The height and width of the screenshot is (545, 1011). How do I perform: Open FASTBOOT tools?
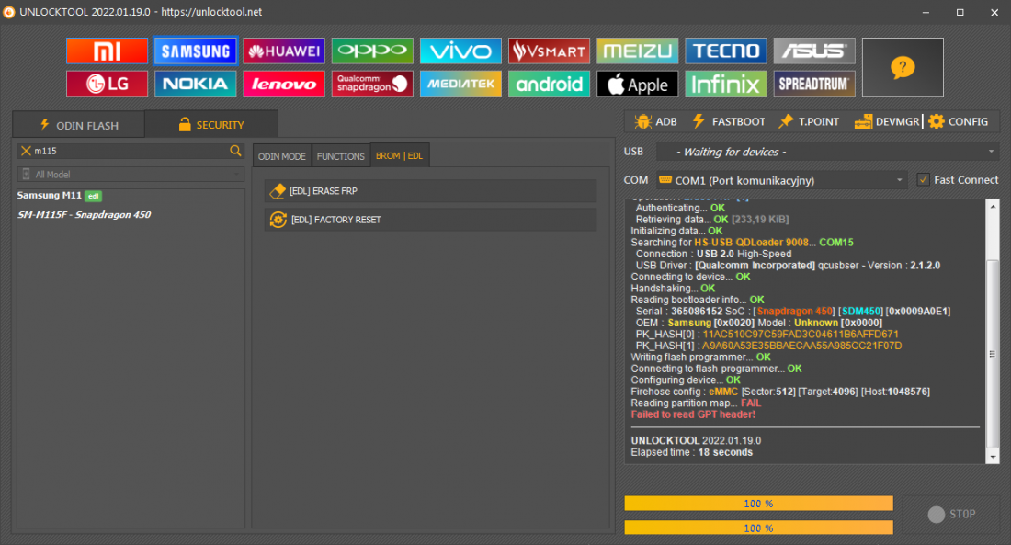coord(729,122)
